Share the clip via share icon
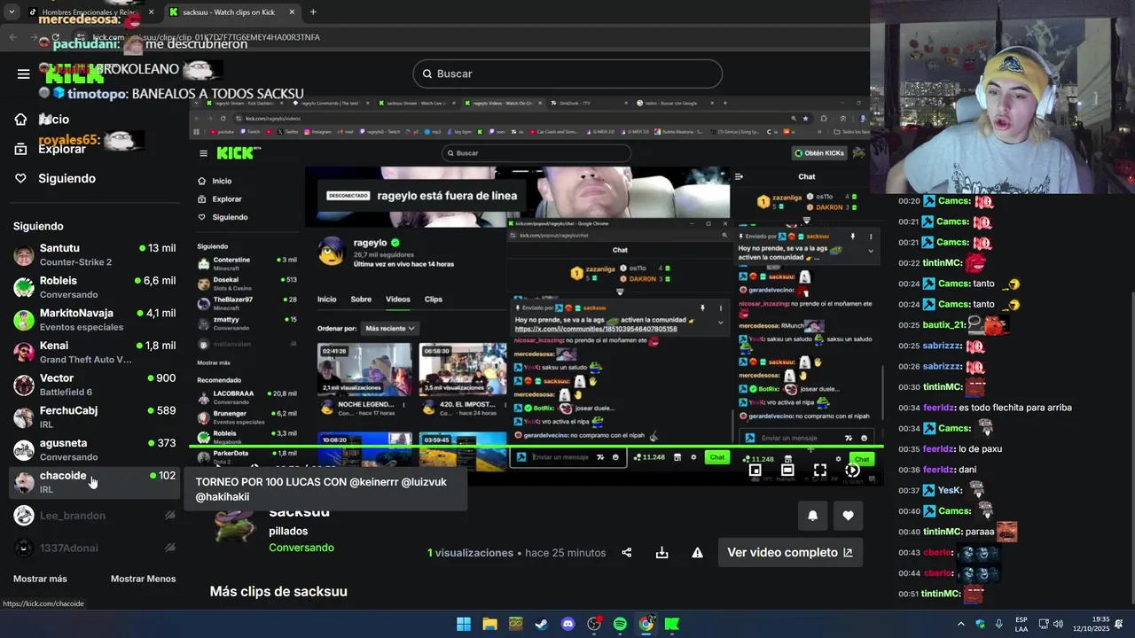 pyautogui.click(x=627, y=552)
